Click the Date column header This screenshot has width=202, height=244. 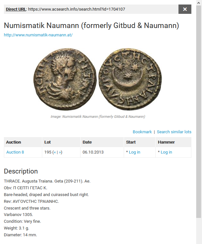(87, 142)
